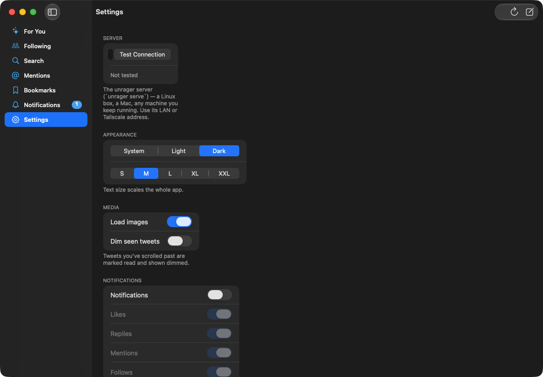543x377 pixels.
Task: Click the For You sparkle icon
Action: pos(16,31)
